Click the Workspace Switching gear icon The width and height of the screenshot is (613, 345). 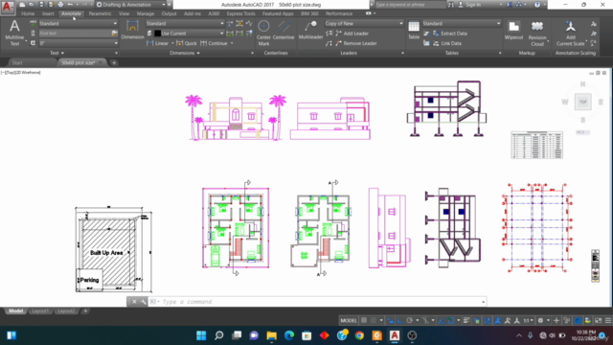(540, 320)
